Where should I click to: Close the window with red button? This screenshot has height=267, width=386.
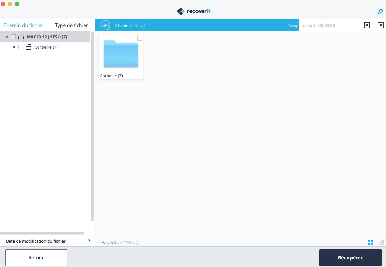pyautogui.click(x=3, y=4)
